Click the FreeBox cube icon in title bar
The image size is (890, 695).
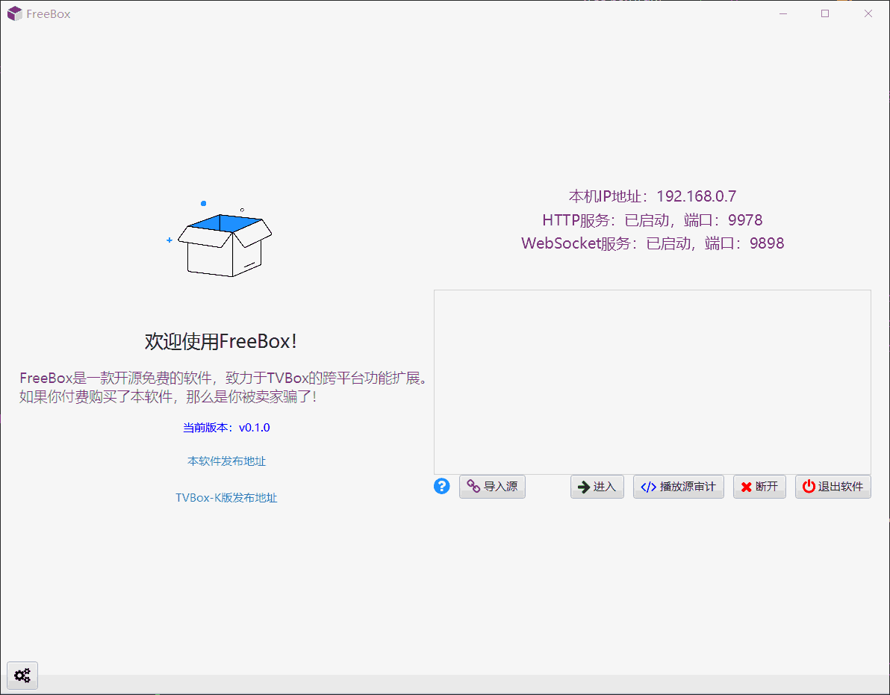(14, 13)
